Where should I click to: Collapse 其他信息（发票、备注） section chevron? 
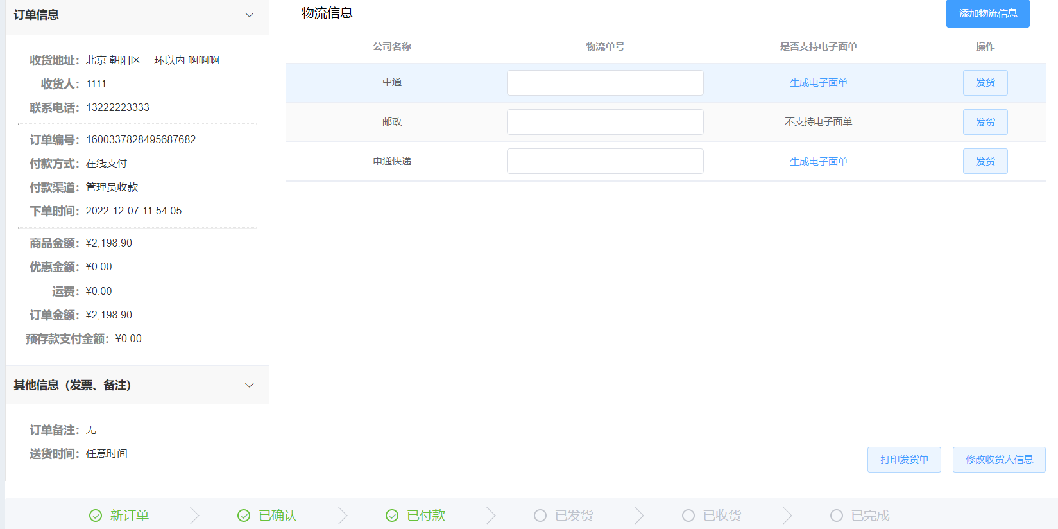[x=250, y=385]
